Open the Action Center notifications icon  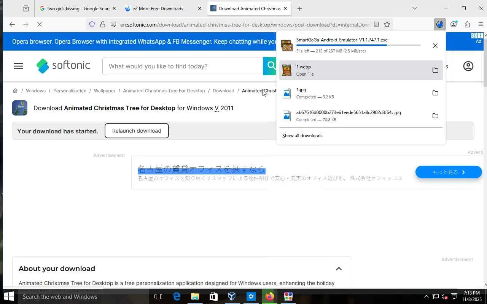click(x=454, y=296)
